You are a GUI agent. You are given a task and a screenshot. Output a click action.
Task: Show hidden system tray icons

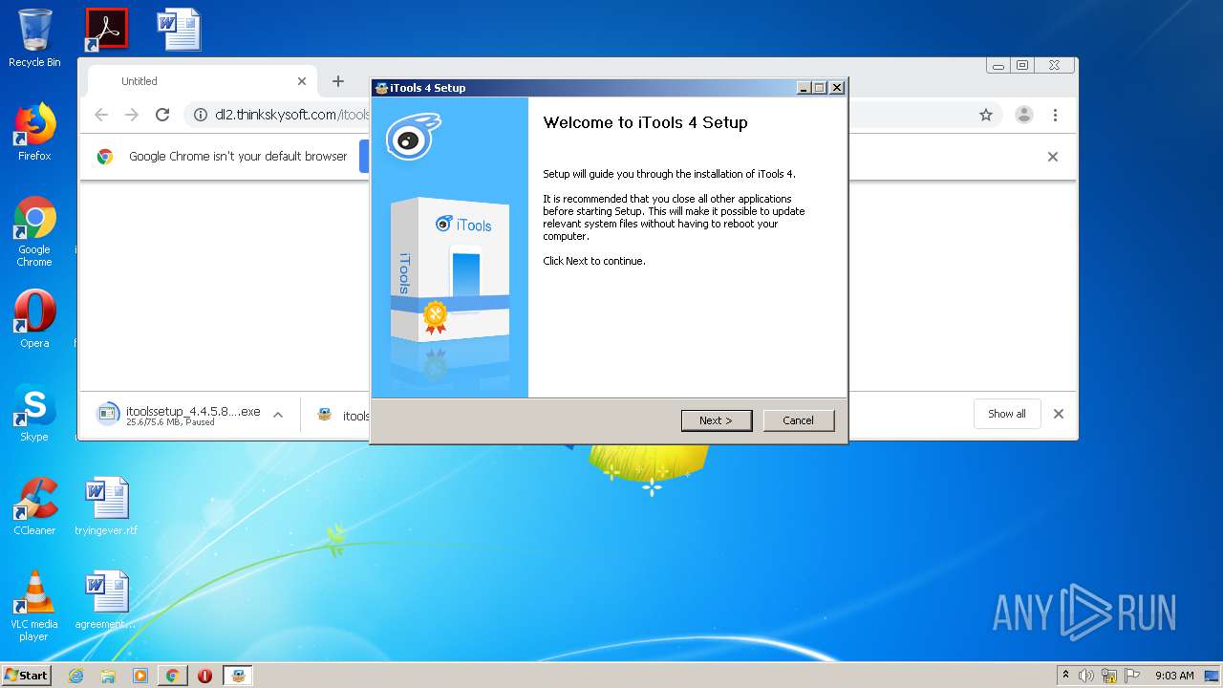click(1065, 675)
